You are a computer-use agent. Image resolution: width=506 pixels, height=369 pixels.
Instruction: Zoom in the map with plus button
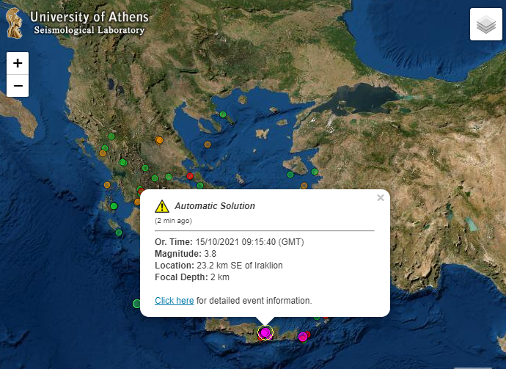coord(18,63)
